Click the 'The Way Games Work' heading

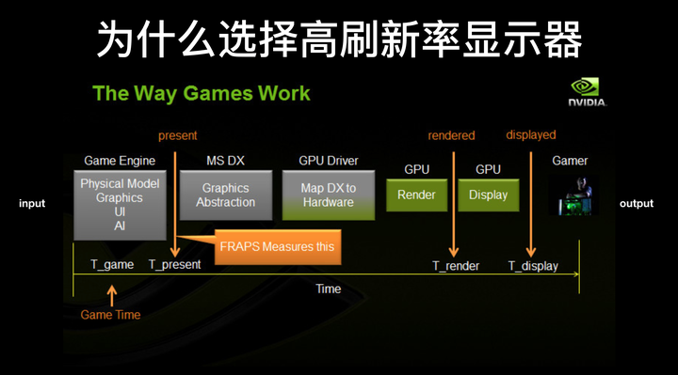pos(202,94)
